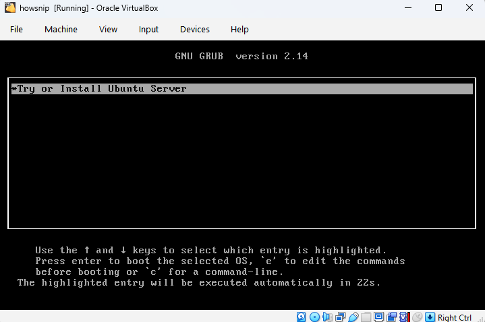
Task: Click the keyboard capture down-arrow icon
Action: click(x=430, y=317)
